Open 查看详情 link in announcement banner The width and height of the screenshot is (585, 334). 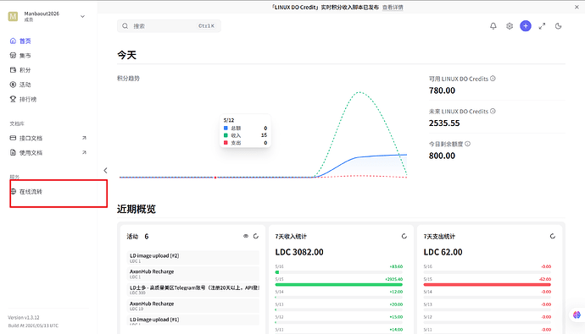[x=393, y=8]
